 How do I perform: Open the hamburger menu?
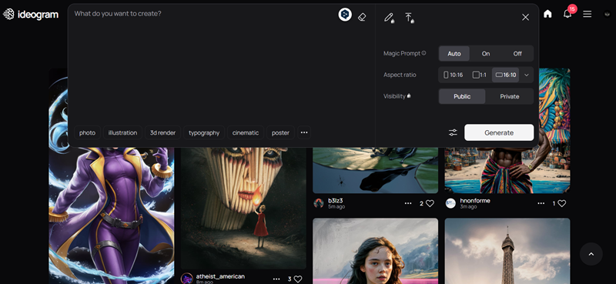(x=587, y=14)
